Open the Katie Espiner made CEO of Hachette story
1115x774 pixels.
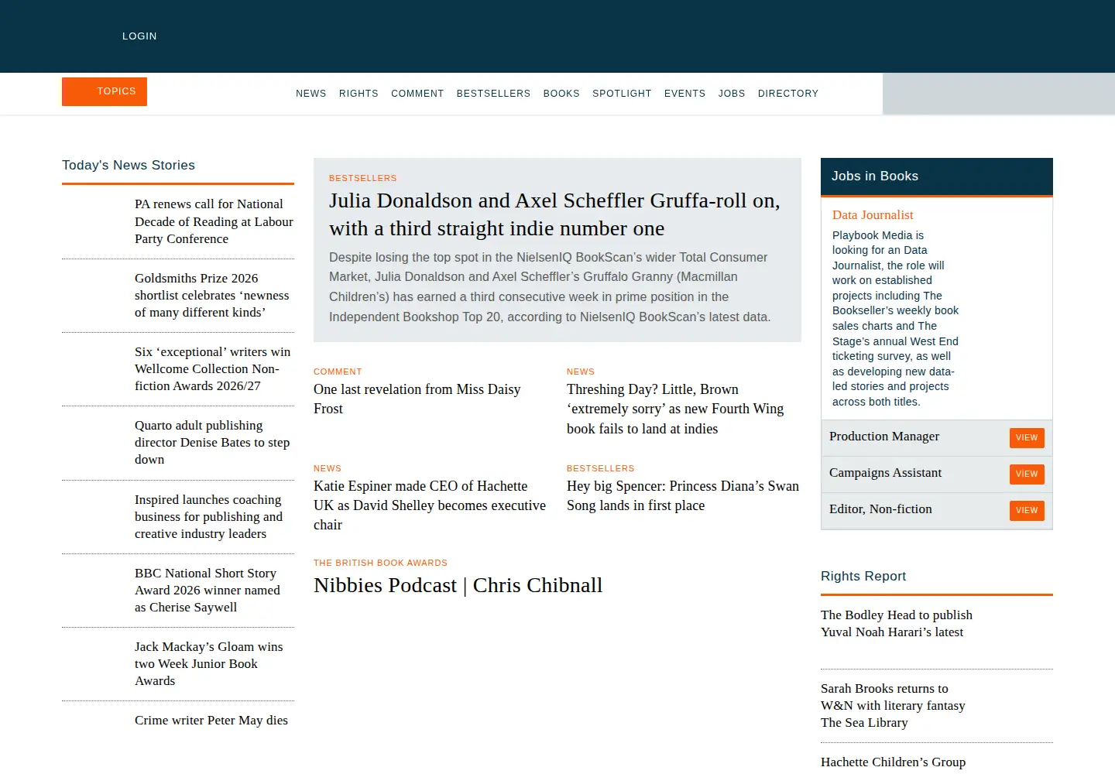pos(430,505)
